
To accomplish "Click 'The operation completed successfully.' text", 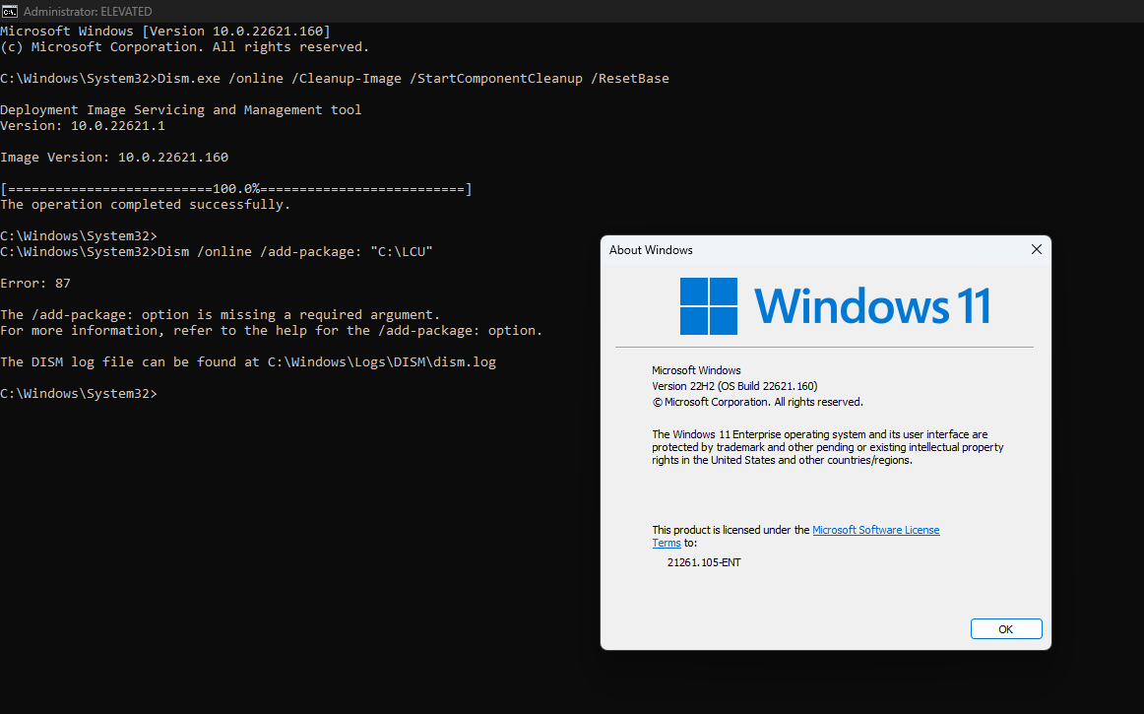I will coord(145,205).
